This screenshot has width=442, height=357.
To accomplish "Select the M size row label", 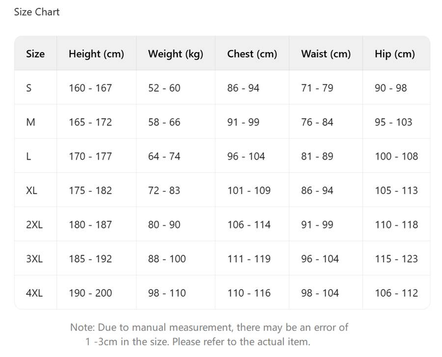I will (30, 122).
